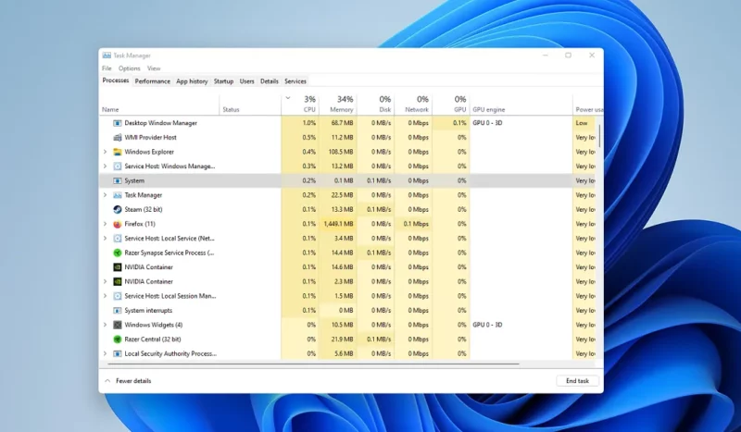The width and height of the screenshot is (741, 432).
Task: Click the Razer Synapse Service Process icon
Action: click(118, 253)
